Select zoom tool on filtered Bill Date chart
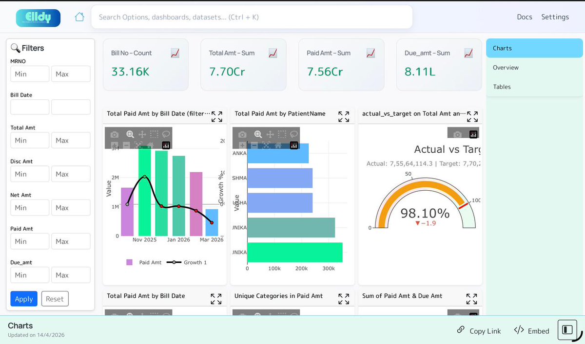 [130, 134]
